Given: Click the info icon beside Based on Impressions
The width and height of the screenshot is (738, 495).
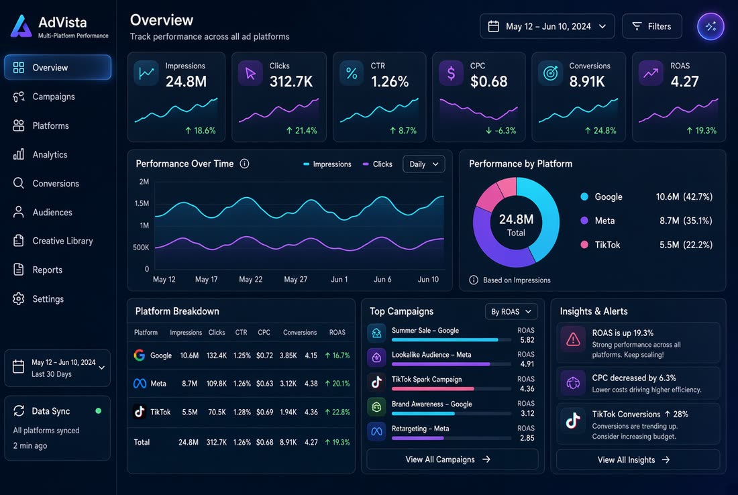Looking at the screenshot, I should pos(474,280).
